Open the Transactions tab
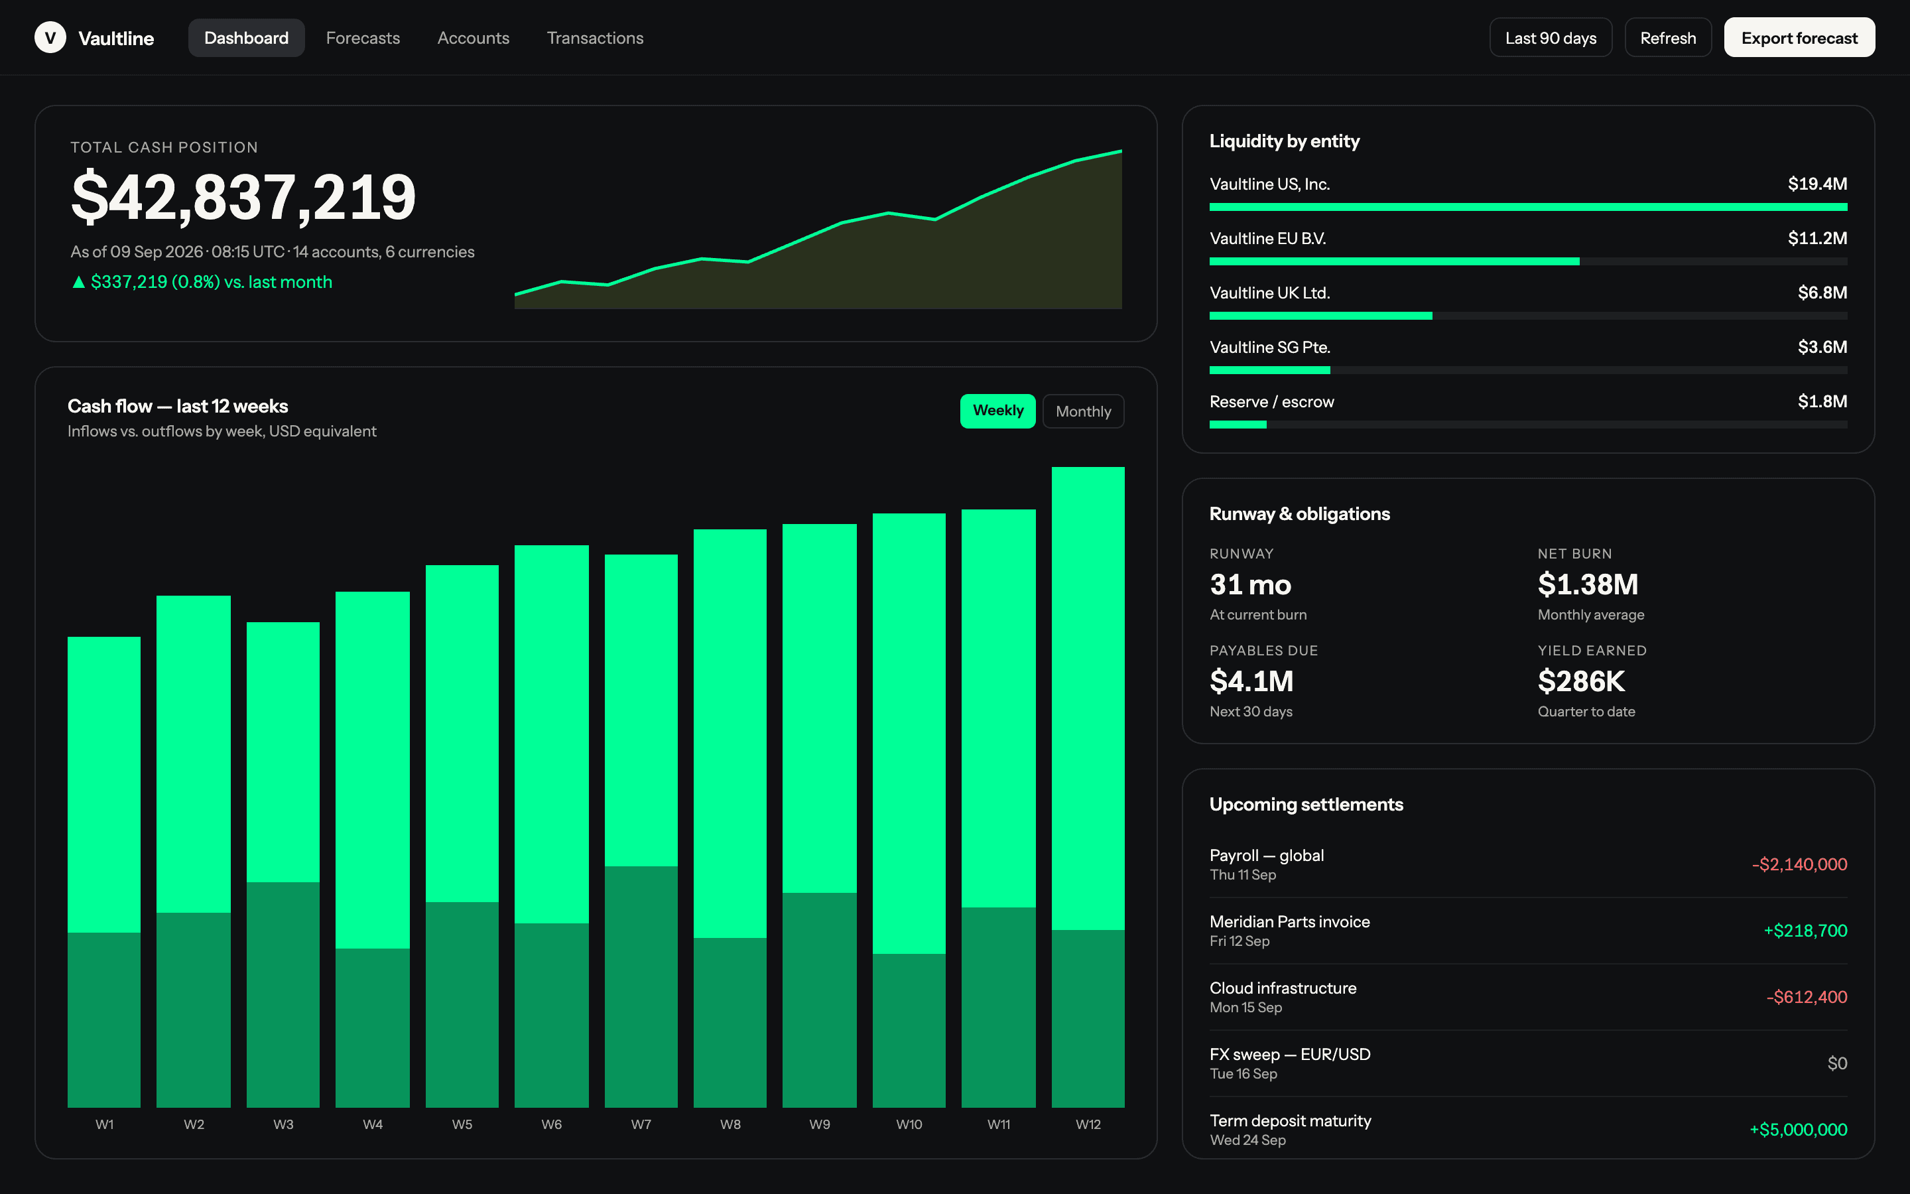This screenshot has height=1194, width=1910. [595, 38]
